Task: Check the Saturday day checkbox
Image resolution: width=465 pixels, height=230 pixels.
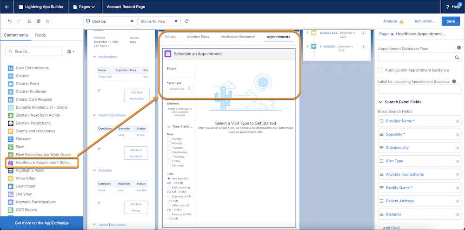Action: 169,165
